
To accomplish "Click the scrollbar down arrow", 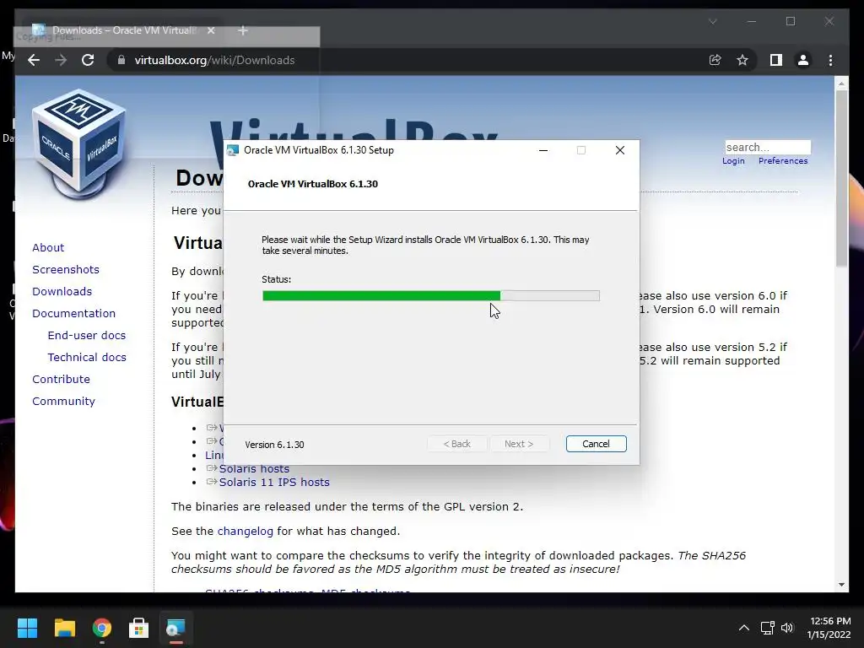I will [841, 585].
